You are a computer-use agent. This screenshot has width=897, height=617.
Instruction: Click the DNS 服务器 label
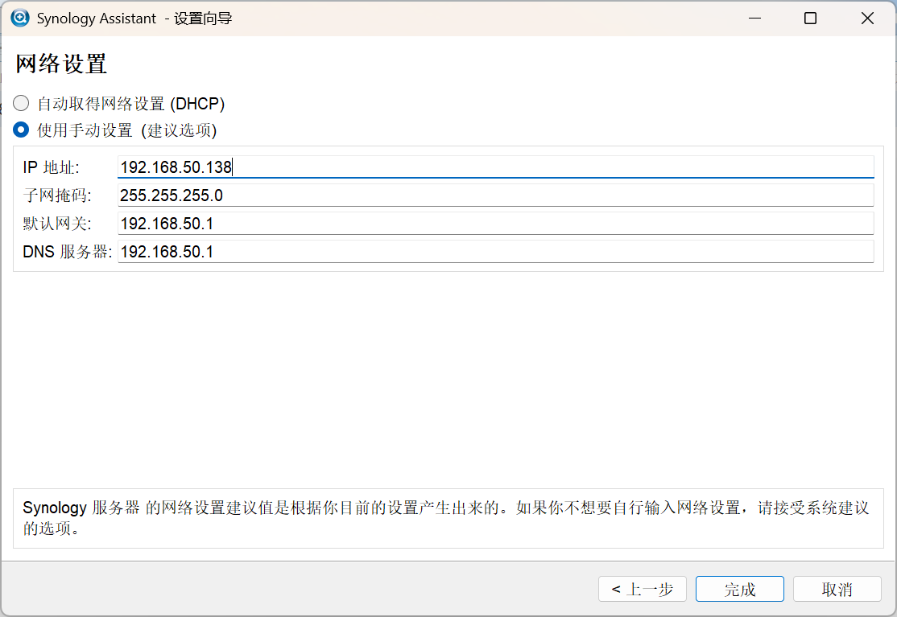[68, 252]
